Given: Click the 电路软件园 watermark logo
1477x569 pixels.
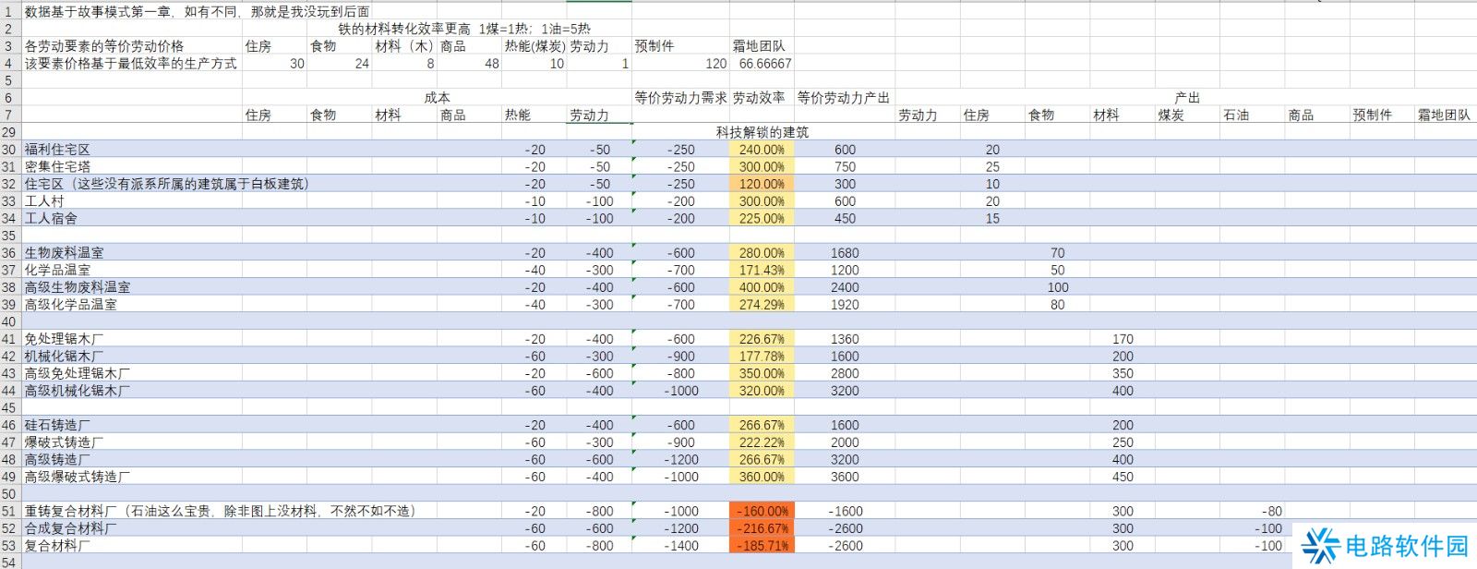Looking at the screenshot, I should pos(1385,546).
